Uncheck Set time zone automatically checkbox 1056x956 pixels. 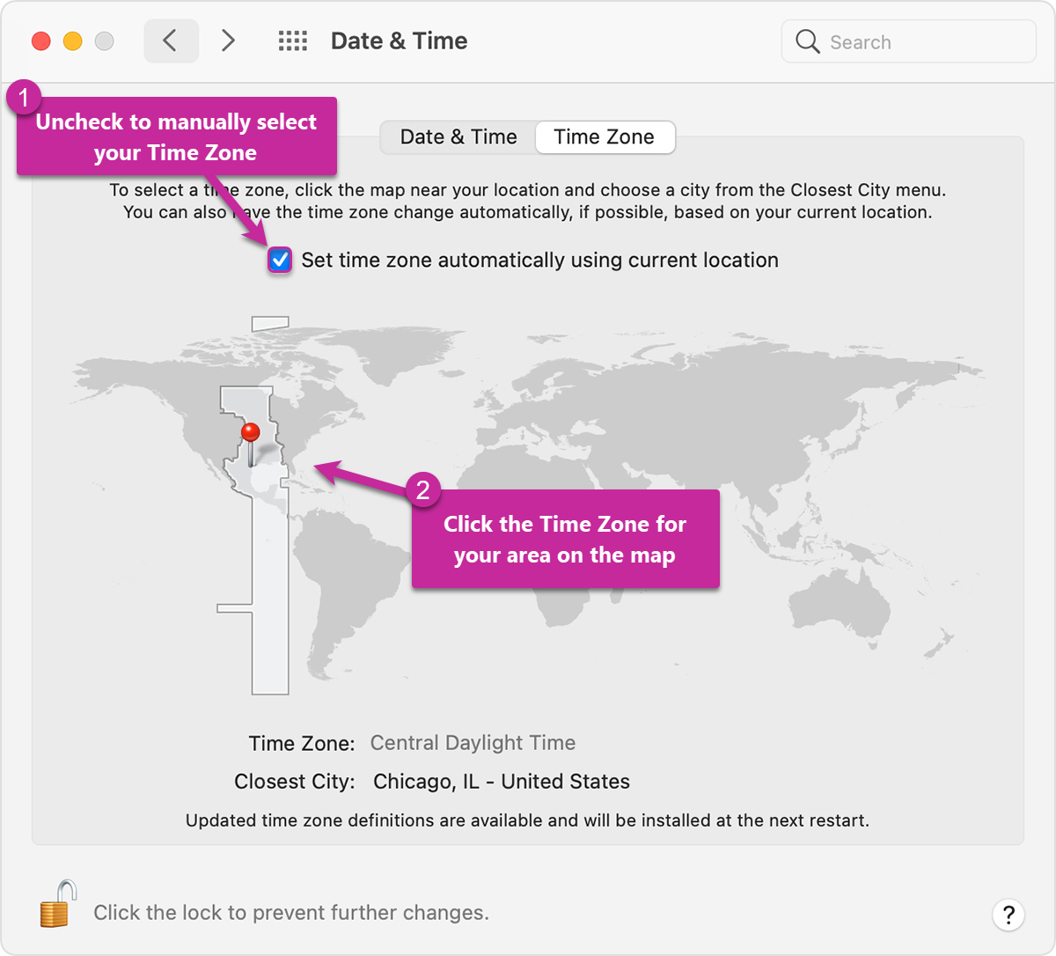[x=280, y=260]
